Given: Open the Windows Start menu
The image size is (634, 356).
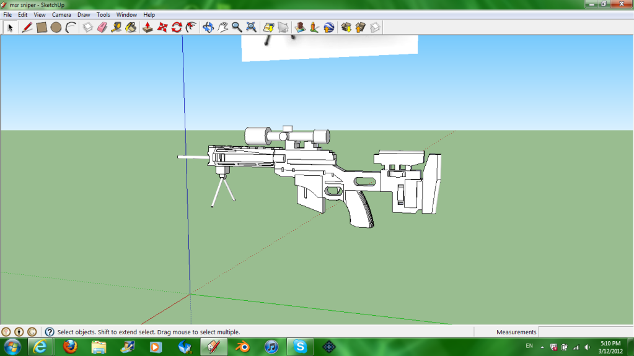Looking at the screenshot, I should pos(12,347).
